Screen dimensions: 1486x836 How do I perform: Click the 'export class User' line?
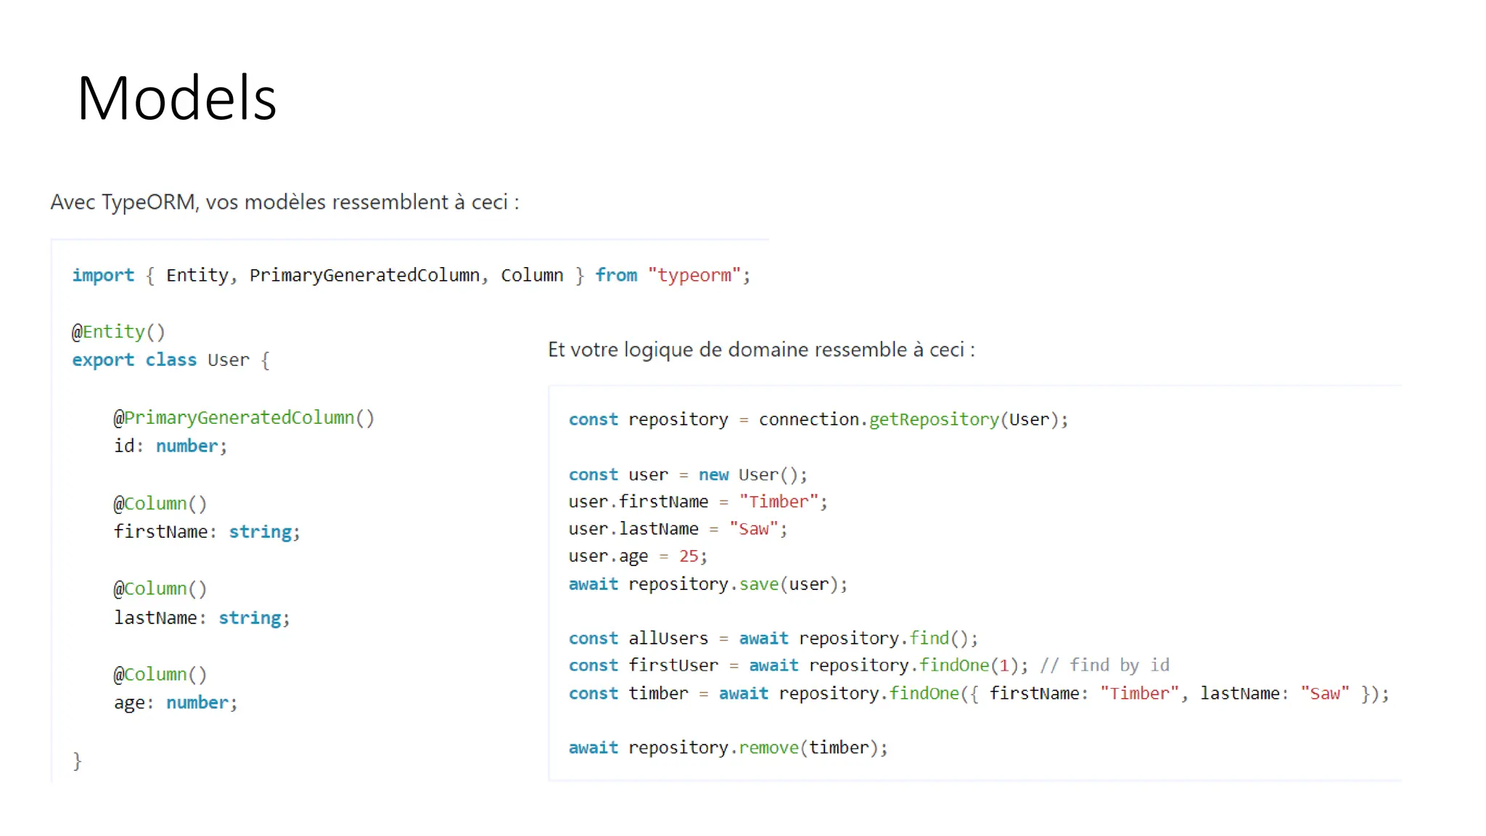point(171,361)
